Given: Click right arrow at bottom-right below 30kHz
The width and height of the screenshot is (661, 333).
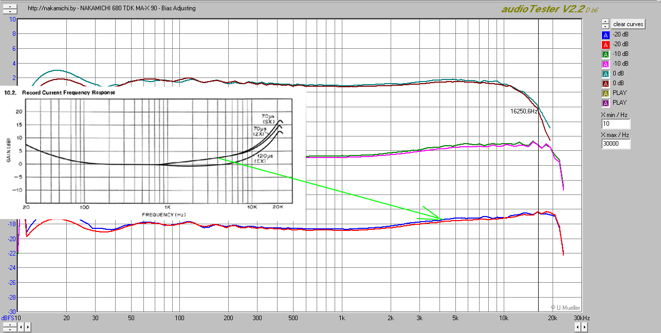Looking at the screenshot, I should click(x=584, y=326).
